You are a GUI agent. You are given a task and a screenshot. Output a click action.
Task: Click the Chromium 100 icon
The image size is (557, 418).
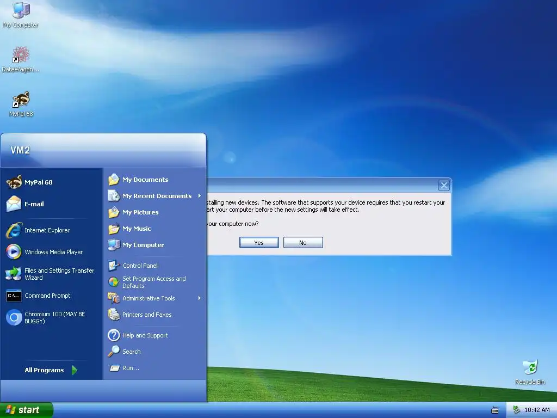[x=14, y=317]
